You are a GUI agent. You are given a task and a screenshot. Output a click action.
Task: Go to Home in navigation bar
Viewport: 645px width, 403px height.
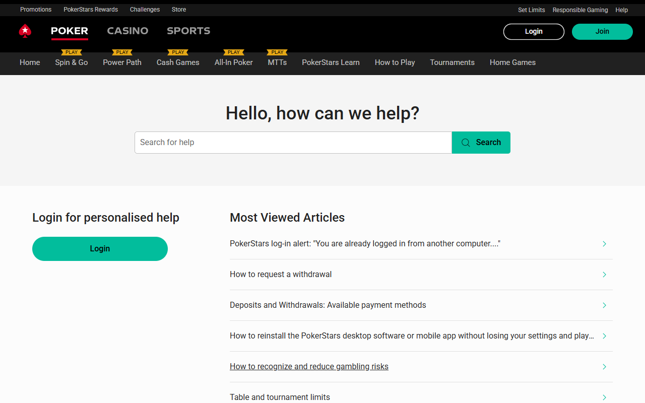pos(30,62)
